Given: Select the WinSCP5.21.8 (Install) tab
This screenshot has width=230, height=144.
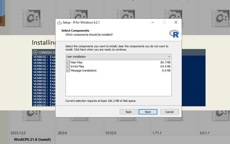Looking at the screenshot, I should point(33,140).
